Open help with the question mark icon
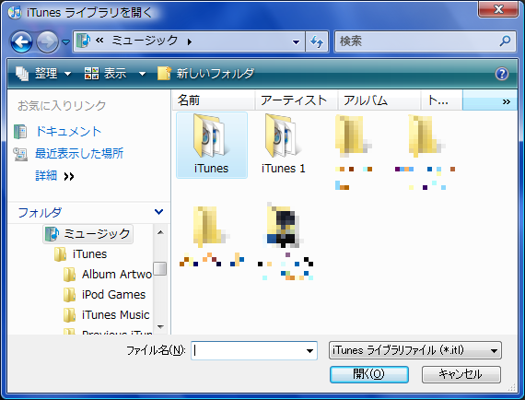Viewport: 525px width, 400px height. (502, 74)
